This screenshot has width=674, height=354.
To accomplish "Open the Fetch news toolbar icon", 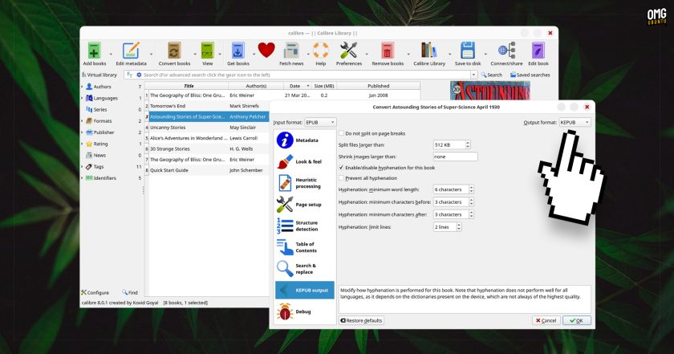I will click(x=291, y=51).
